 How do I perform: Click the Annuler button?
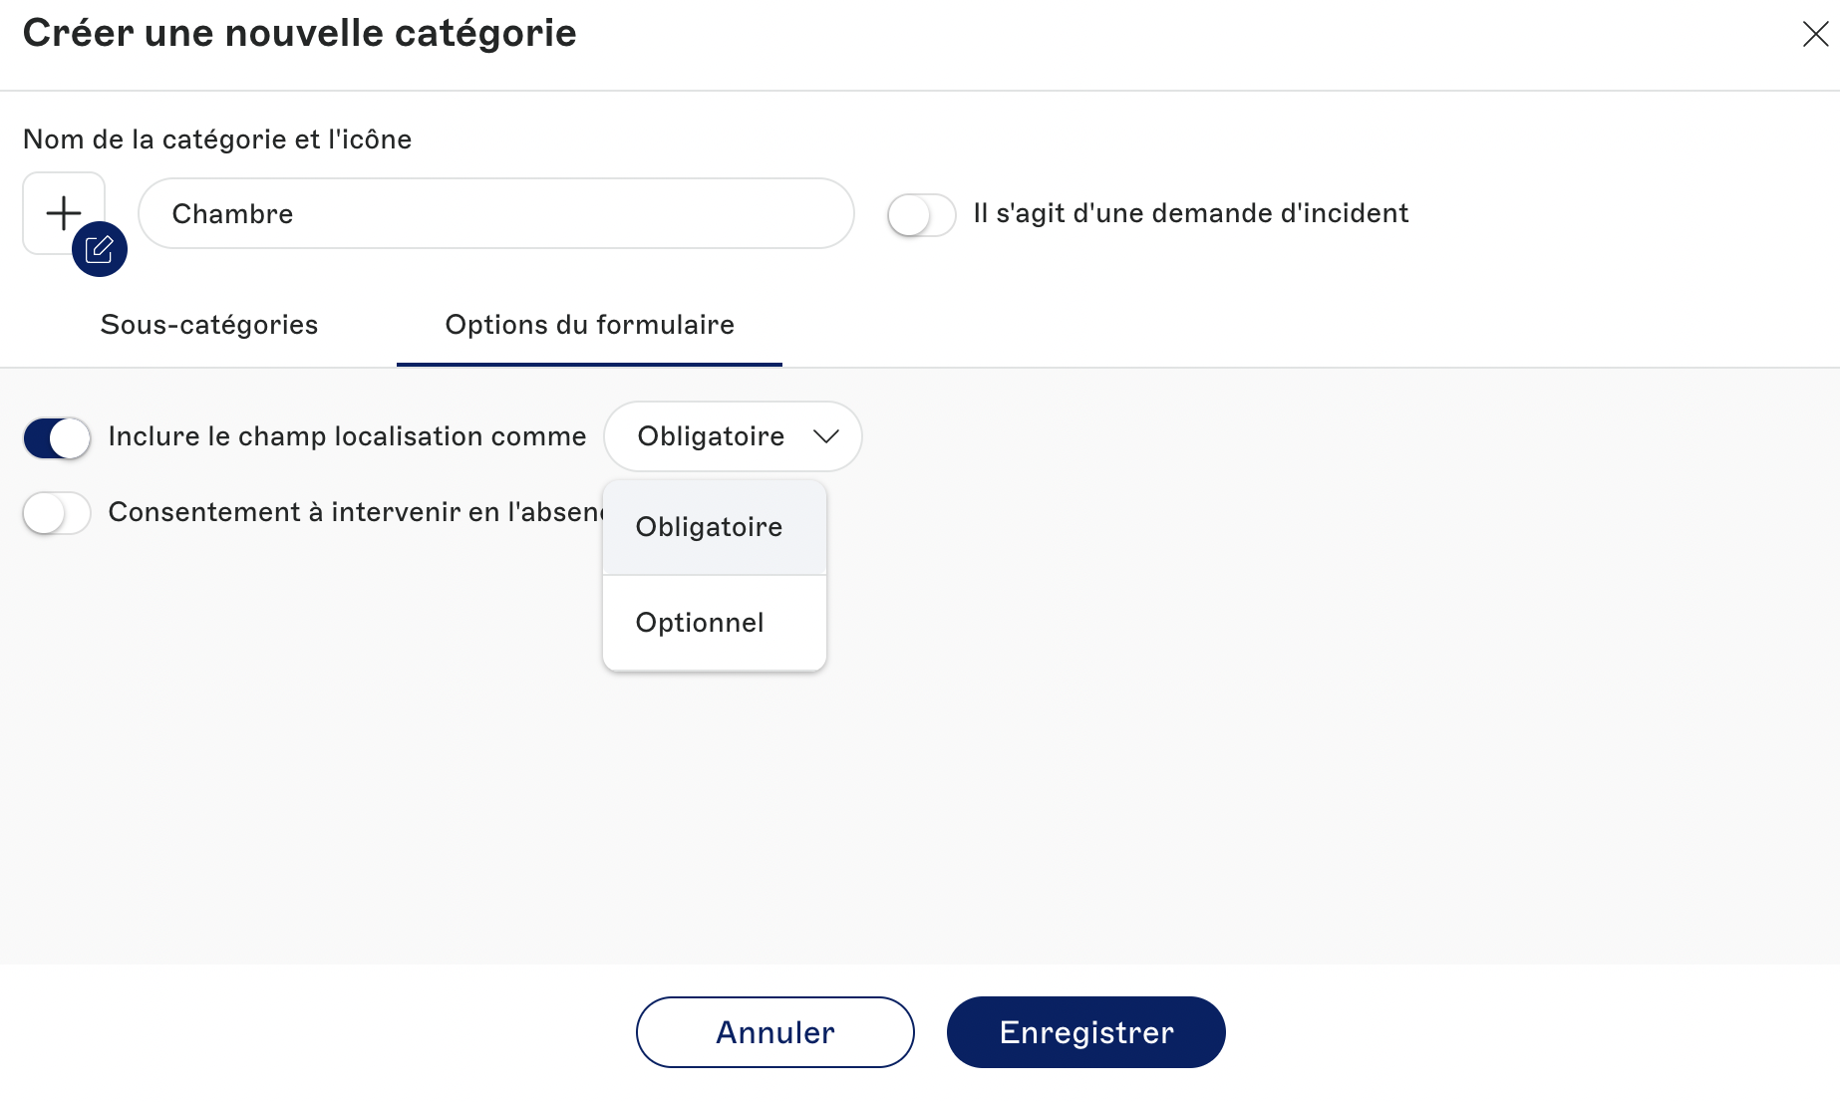pos(774,1032)
